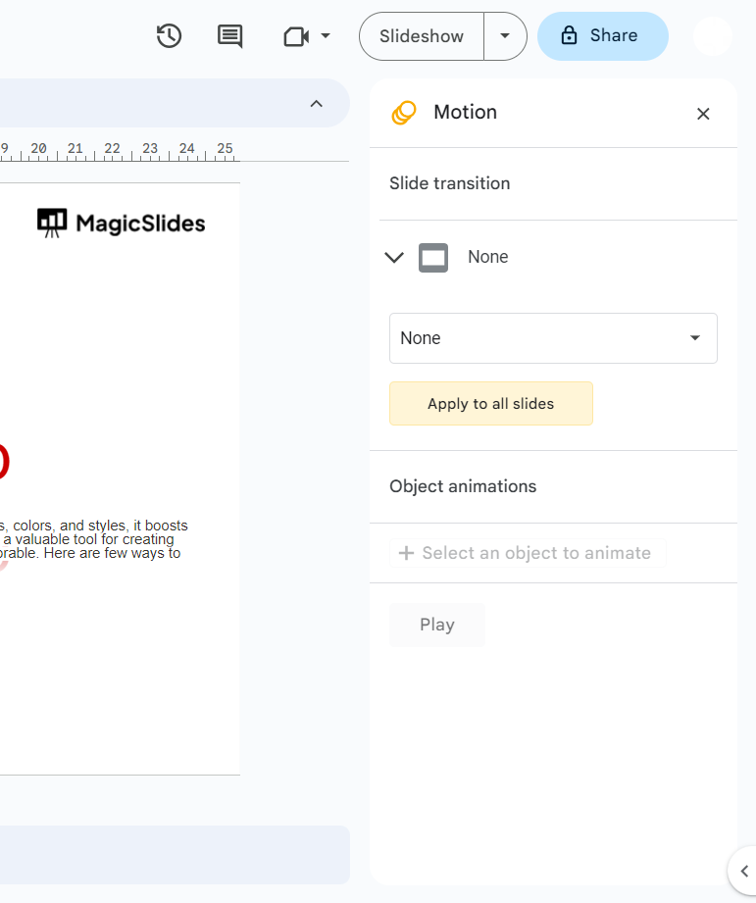
Task: Close the Motion panel
Action: coord(703,114)
